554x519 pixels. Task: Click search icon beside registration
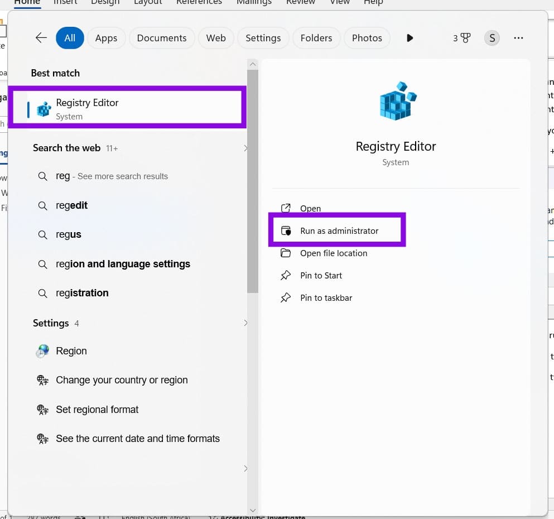pos(42,293)
